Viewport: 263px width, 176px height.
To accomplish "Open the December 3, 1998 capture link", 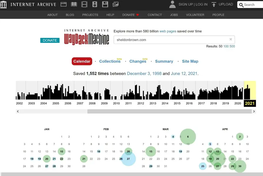I will pos(144,74).
